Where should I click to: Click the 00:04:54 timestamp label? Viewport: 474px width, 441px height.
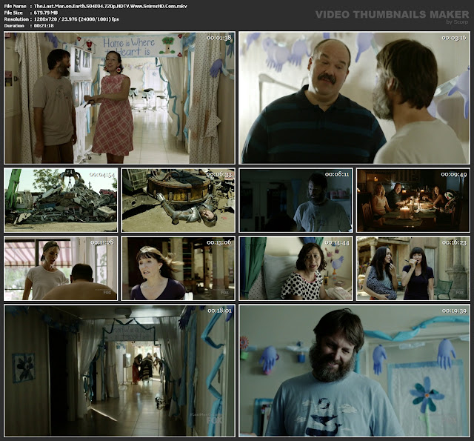click(102, 174)
